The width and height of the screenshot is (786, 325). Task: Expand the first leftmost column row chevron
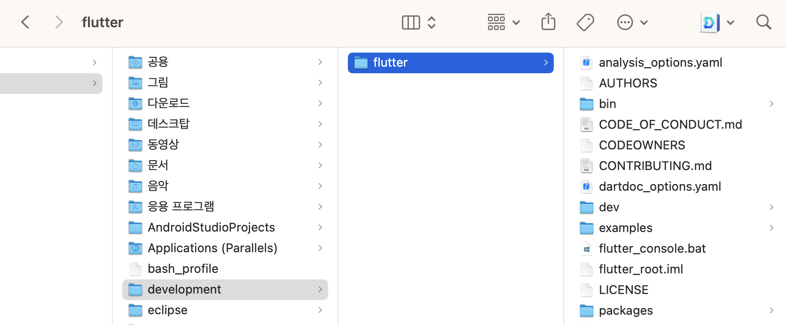click(x=94, y=62)
